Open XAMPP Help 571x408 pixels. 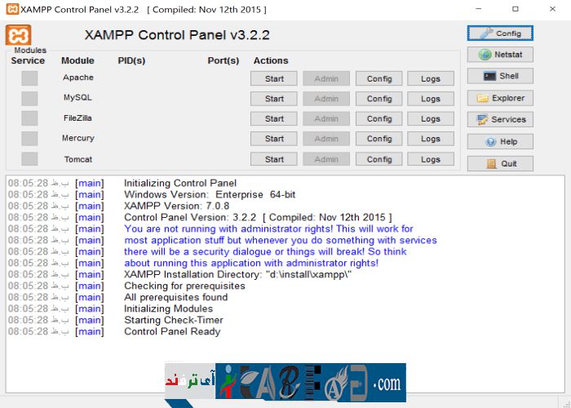coord(500,141)
